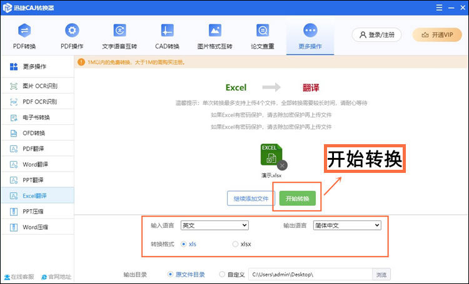Image resolution: width=469 pixels, height=284 pixels.
Task: Open the 论文查重 icon
Action: (x=263, y=31)
